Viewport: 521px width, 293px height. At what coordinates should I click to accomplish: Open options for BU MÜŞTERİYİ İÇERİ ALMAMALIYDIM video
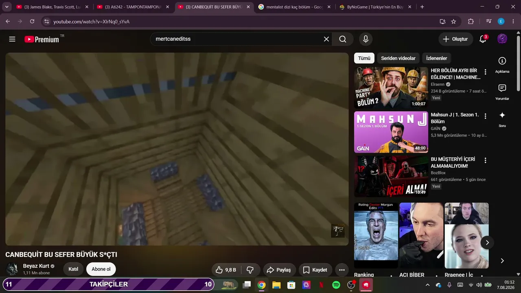(485, 160)
